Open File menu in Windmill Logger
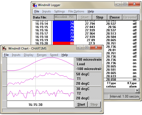Screen dimensions: 142x115 37,11
